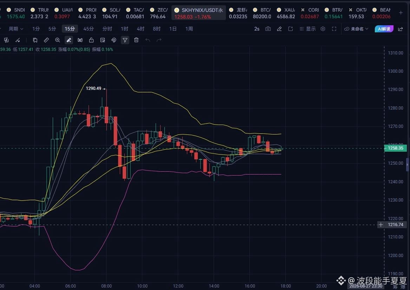
Task: Switch to 分时 time-sharing view
Action: click(107, 29)
